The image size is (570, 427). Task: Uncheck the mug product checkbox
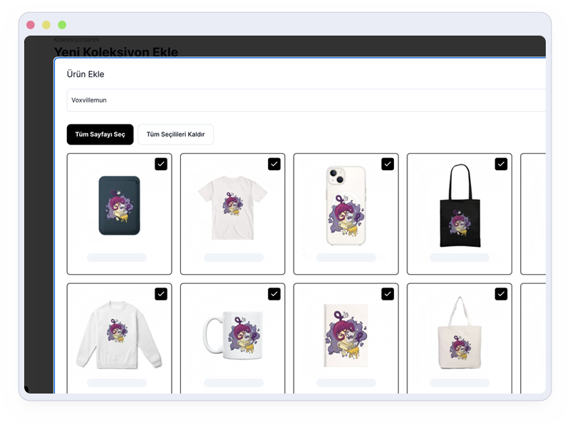coord(274,294)
